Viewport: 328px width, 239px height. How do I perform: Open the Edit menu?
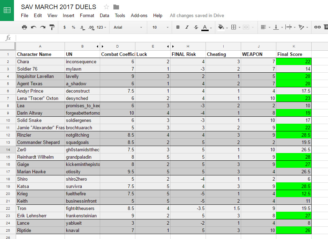[38, 15]
